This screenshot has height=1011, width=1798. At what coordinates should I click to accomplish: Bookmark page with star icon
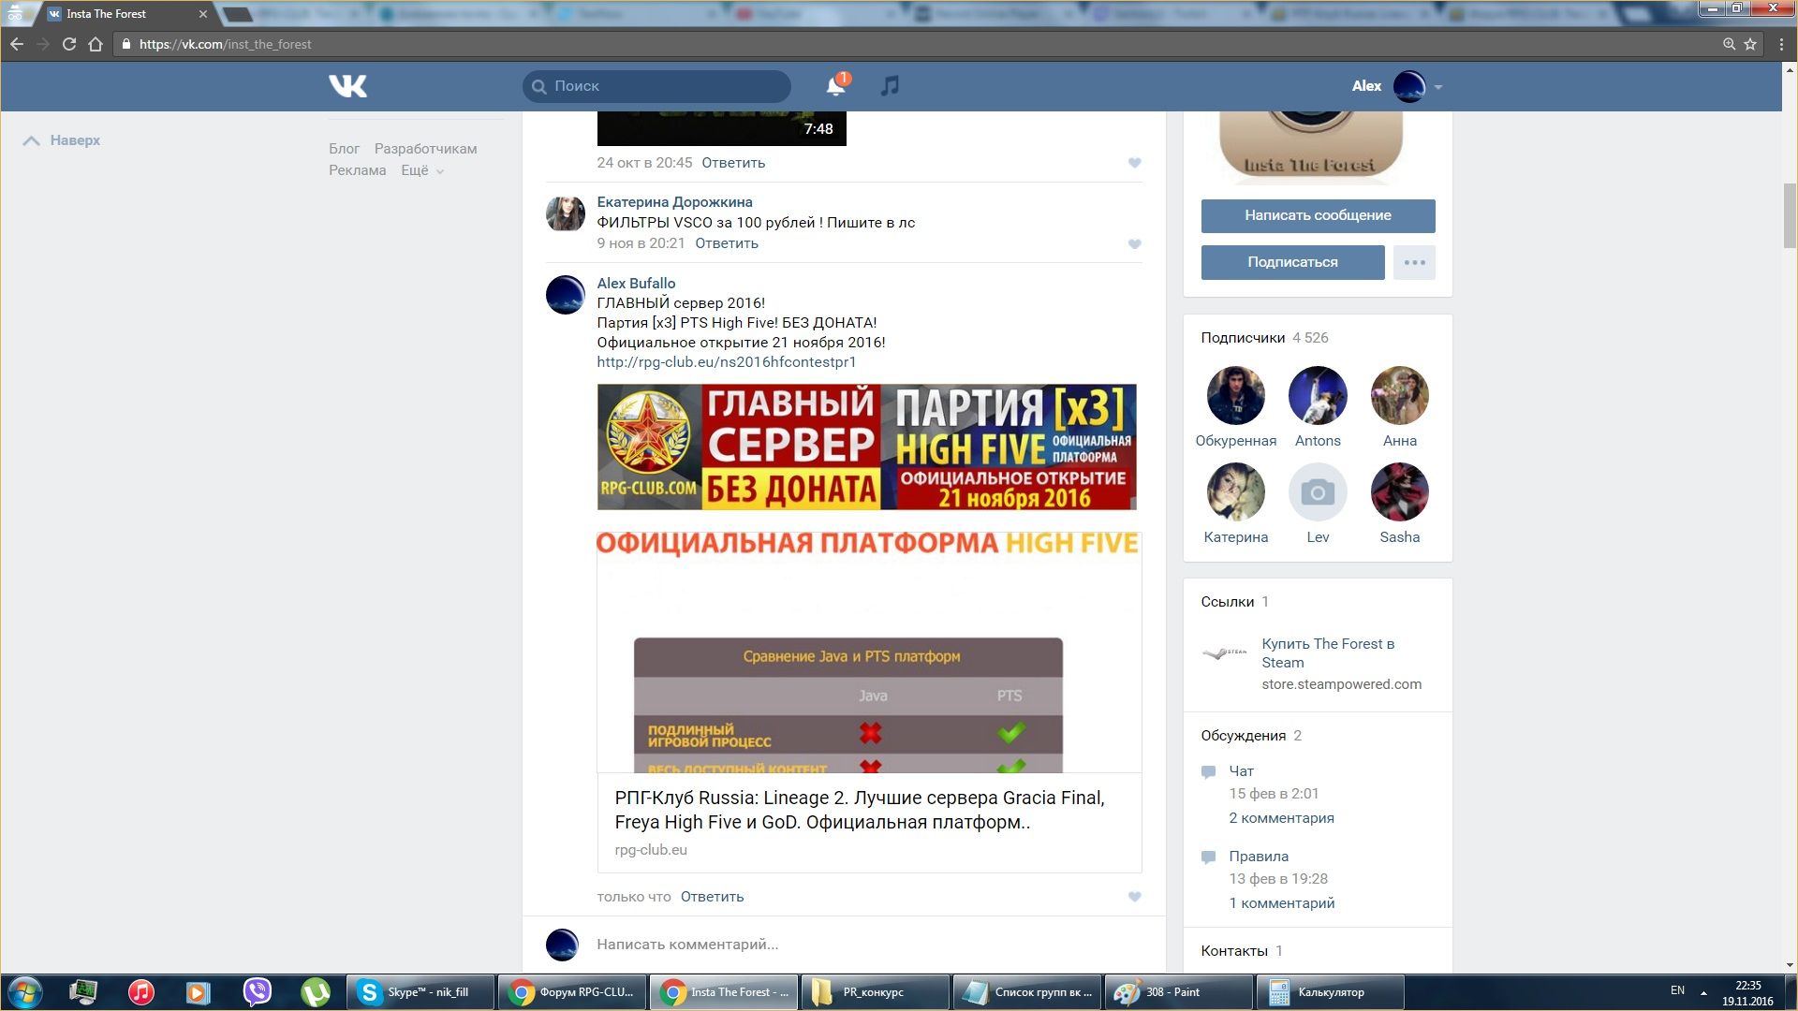click(1750, 44)
